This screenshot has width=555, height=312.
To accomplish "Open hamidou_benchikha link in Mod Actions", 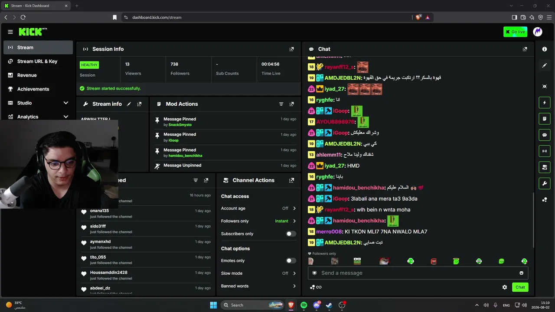I will 185,156.
